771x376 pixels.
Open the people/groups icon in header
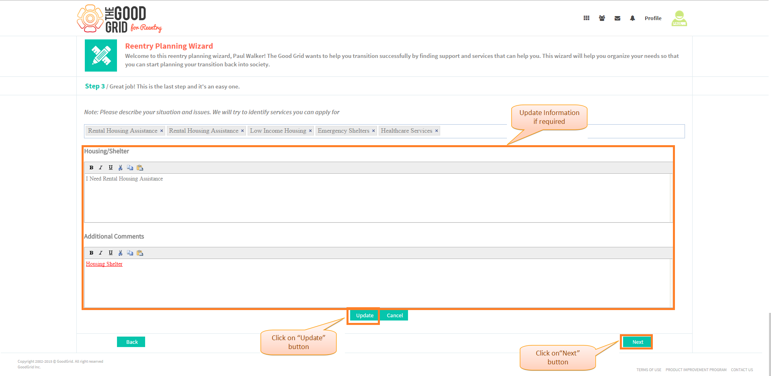(x=602, y=18)
